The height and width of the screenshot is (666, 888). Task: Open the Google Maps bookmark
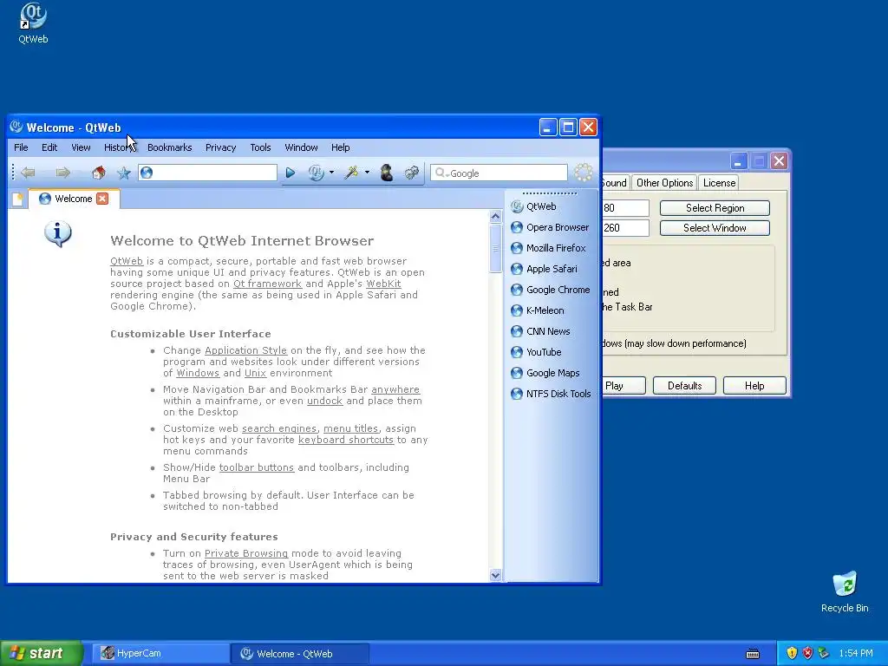pos(545,373)
